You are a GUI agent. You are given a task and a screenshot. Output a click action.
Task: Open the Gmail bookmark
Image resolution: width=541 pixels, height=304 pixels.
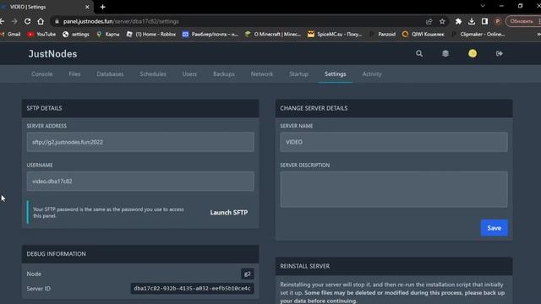pyautogui.click(x=10, y=34)
